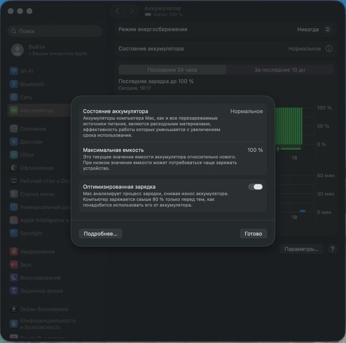Click the green Аккумулятор battery icon
The image size is (346, 343).
pos(14,110)
